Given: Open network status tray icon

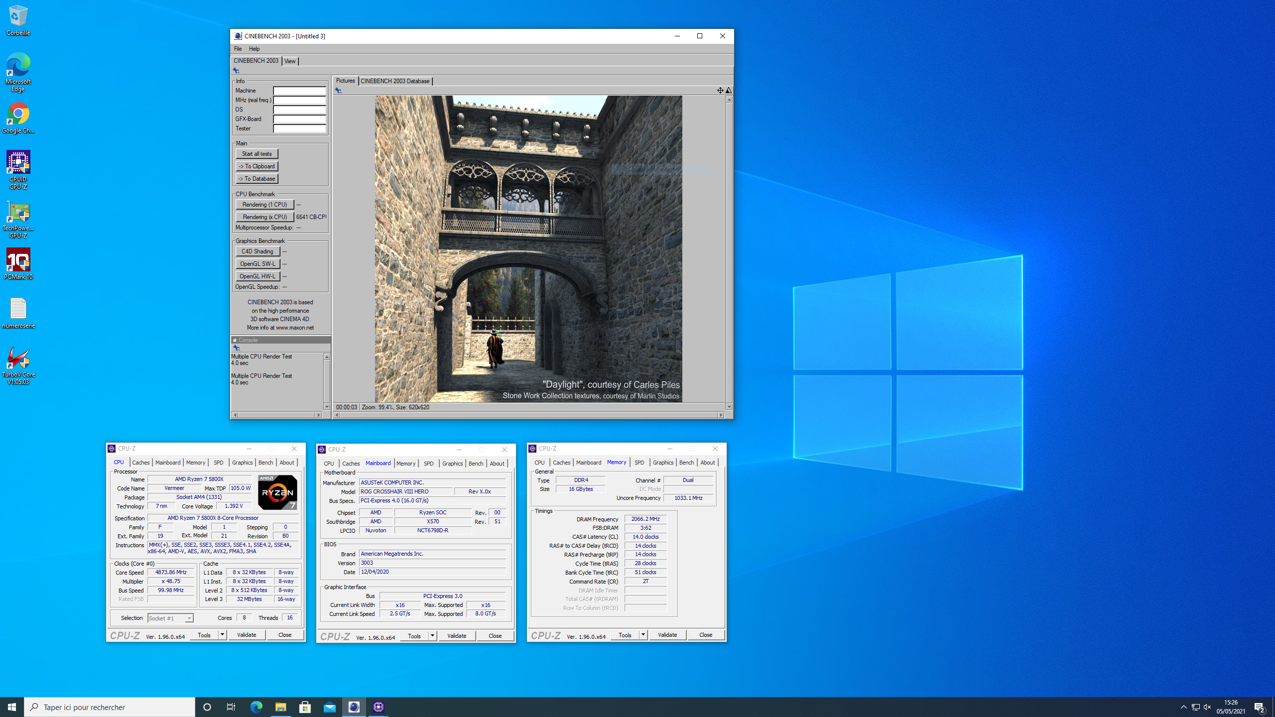Looking at the screenshot, I should pyautogui.click(x=1195, y=707).
